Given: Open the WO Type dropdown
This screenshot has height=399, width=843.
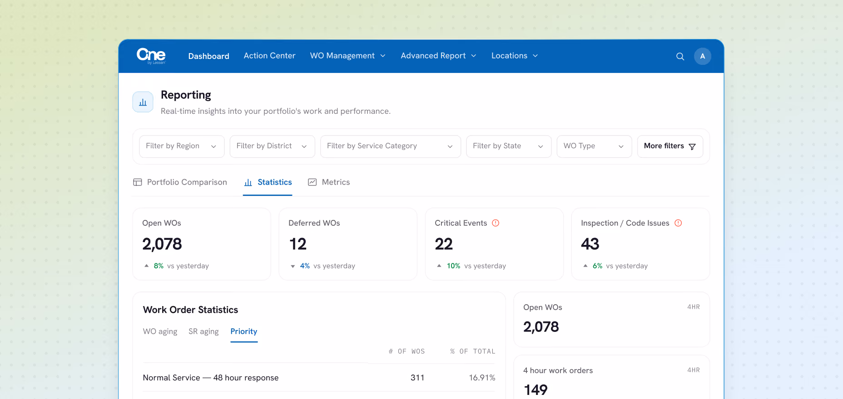Looking at the screenshot, I should coord(594,146).
